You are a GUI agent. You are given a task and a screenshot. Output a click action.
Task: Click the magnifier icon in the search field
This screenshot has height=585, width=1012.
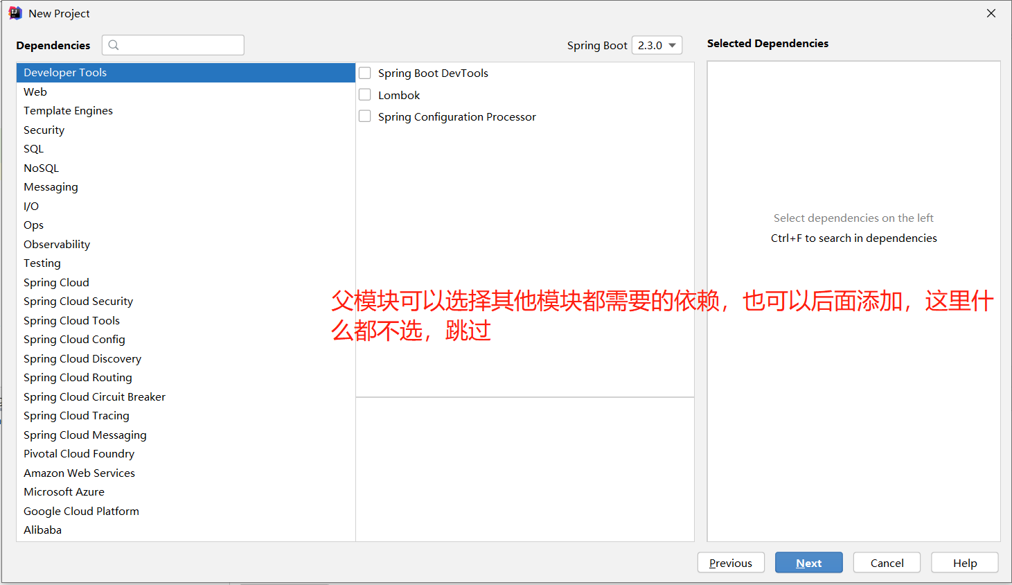[113, 44]
